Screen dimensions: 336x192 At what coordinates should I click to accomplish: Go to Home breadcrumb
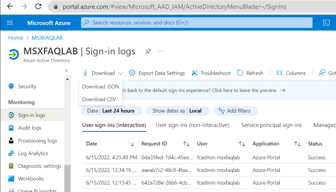coord(16,38)
